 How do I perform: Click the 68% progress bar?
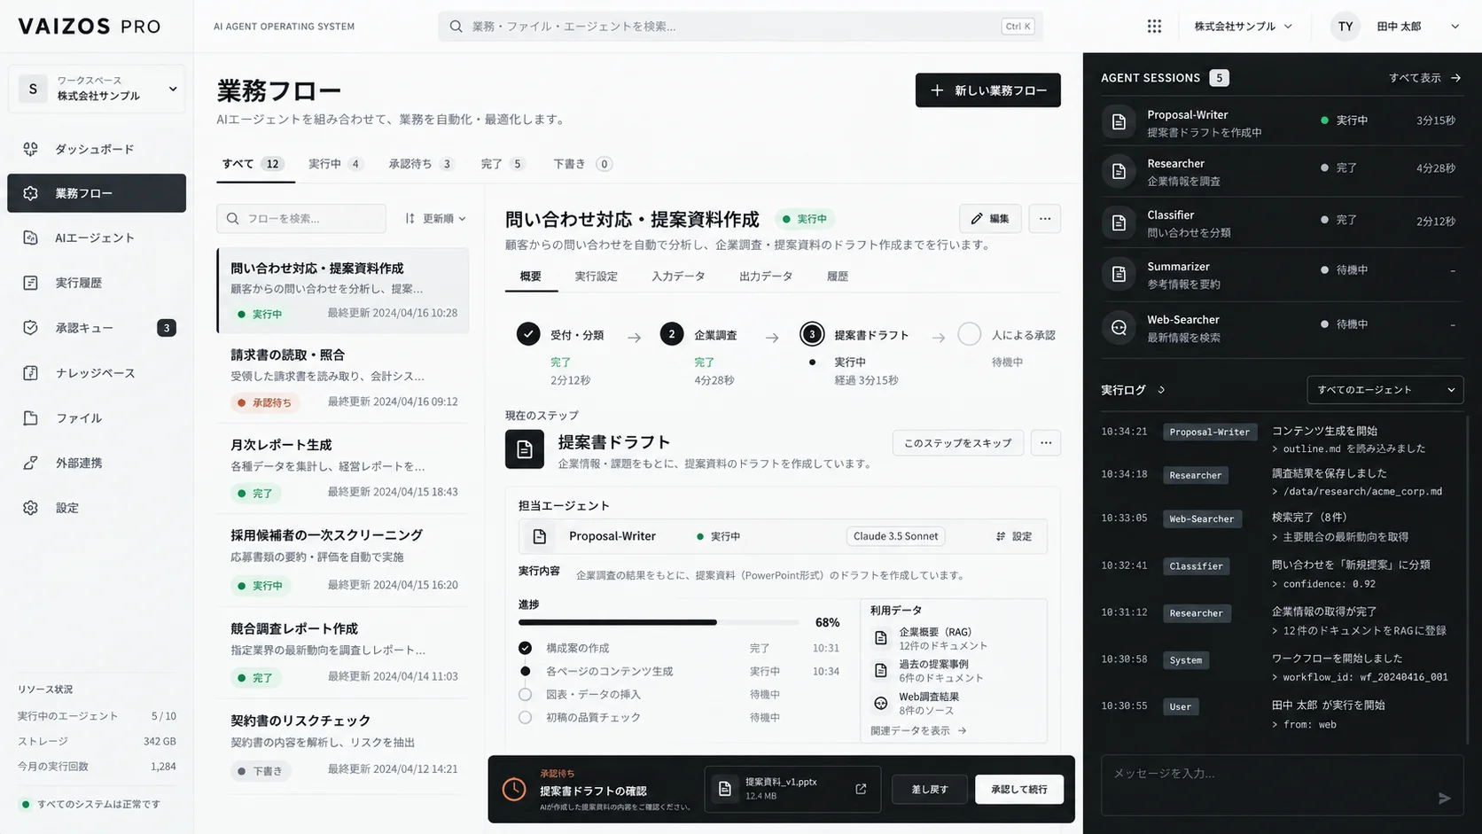click(658, 622)
